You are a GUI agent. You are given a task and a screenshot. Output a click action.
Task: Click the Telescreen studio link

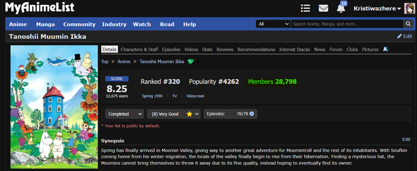point(195,96)
